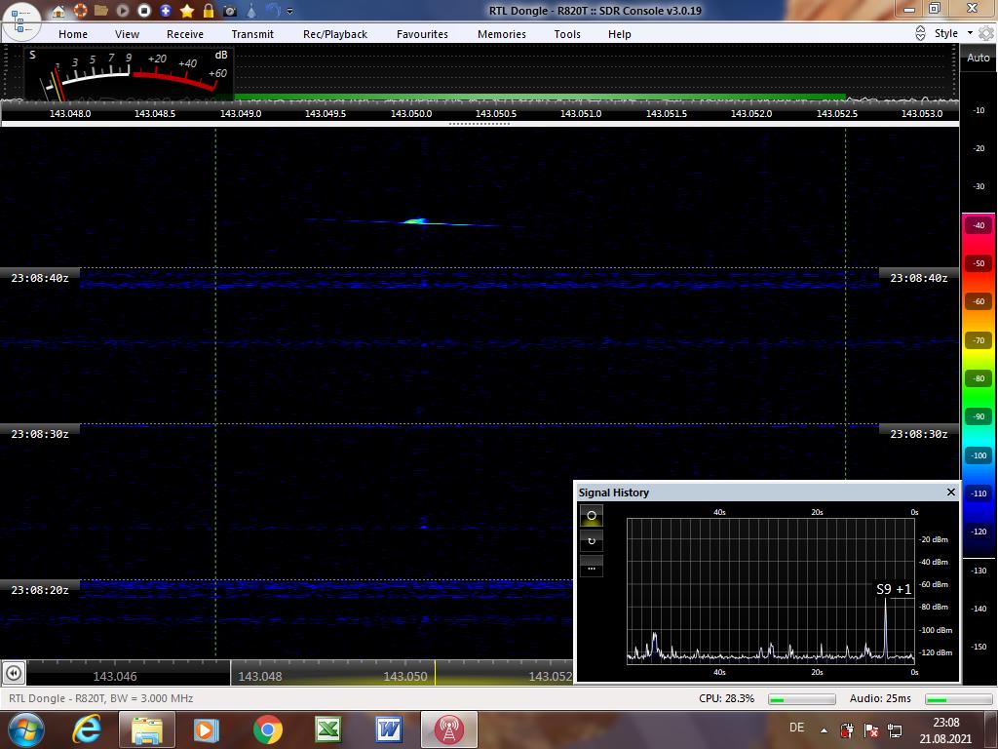Image resolution: width=998 pixels, height=749 pixels.
Task: Open the SDR Console application menu orb
Action: [21, 21]
